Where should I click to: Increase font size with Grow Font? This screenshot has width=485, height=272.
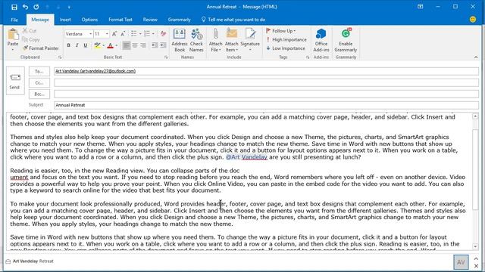(114, 34)
